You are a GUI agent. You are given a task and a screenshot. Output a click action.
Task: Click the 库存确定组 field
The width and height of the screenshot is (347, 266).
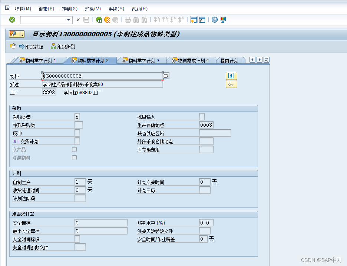206,149
